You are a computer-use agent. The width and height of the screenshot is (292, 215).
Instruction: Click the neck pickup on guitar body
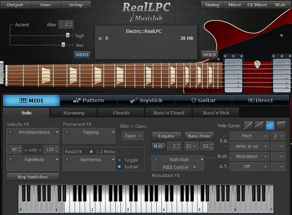pos(233,75)
